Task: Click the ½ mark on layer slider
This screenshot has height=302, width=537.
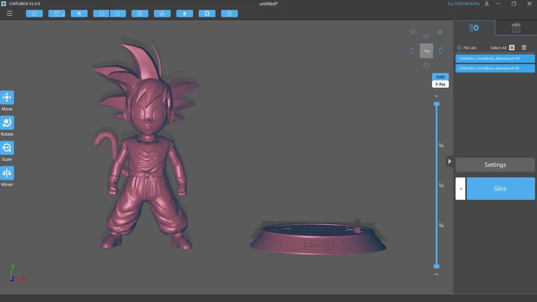Action: (x=441, y=186)
